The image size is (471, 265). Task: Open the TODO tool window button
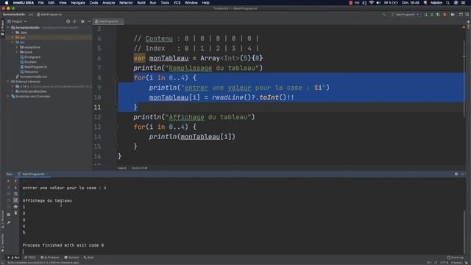coord(30,258)
